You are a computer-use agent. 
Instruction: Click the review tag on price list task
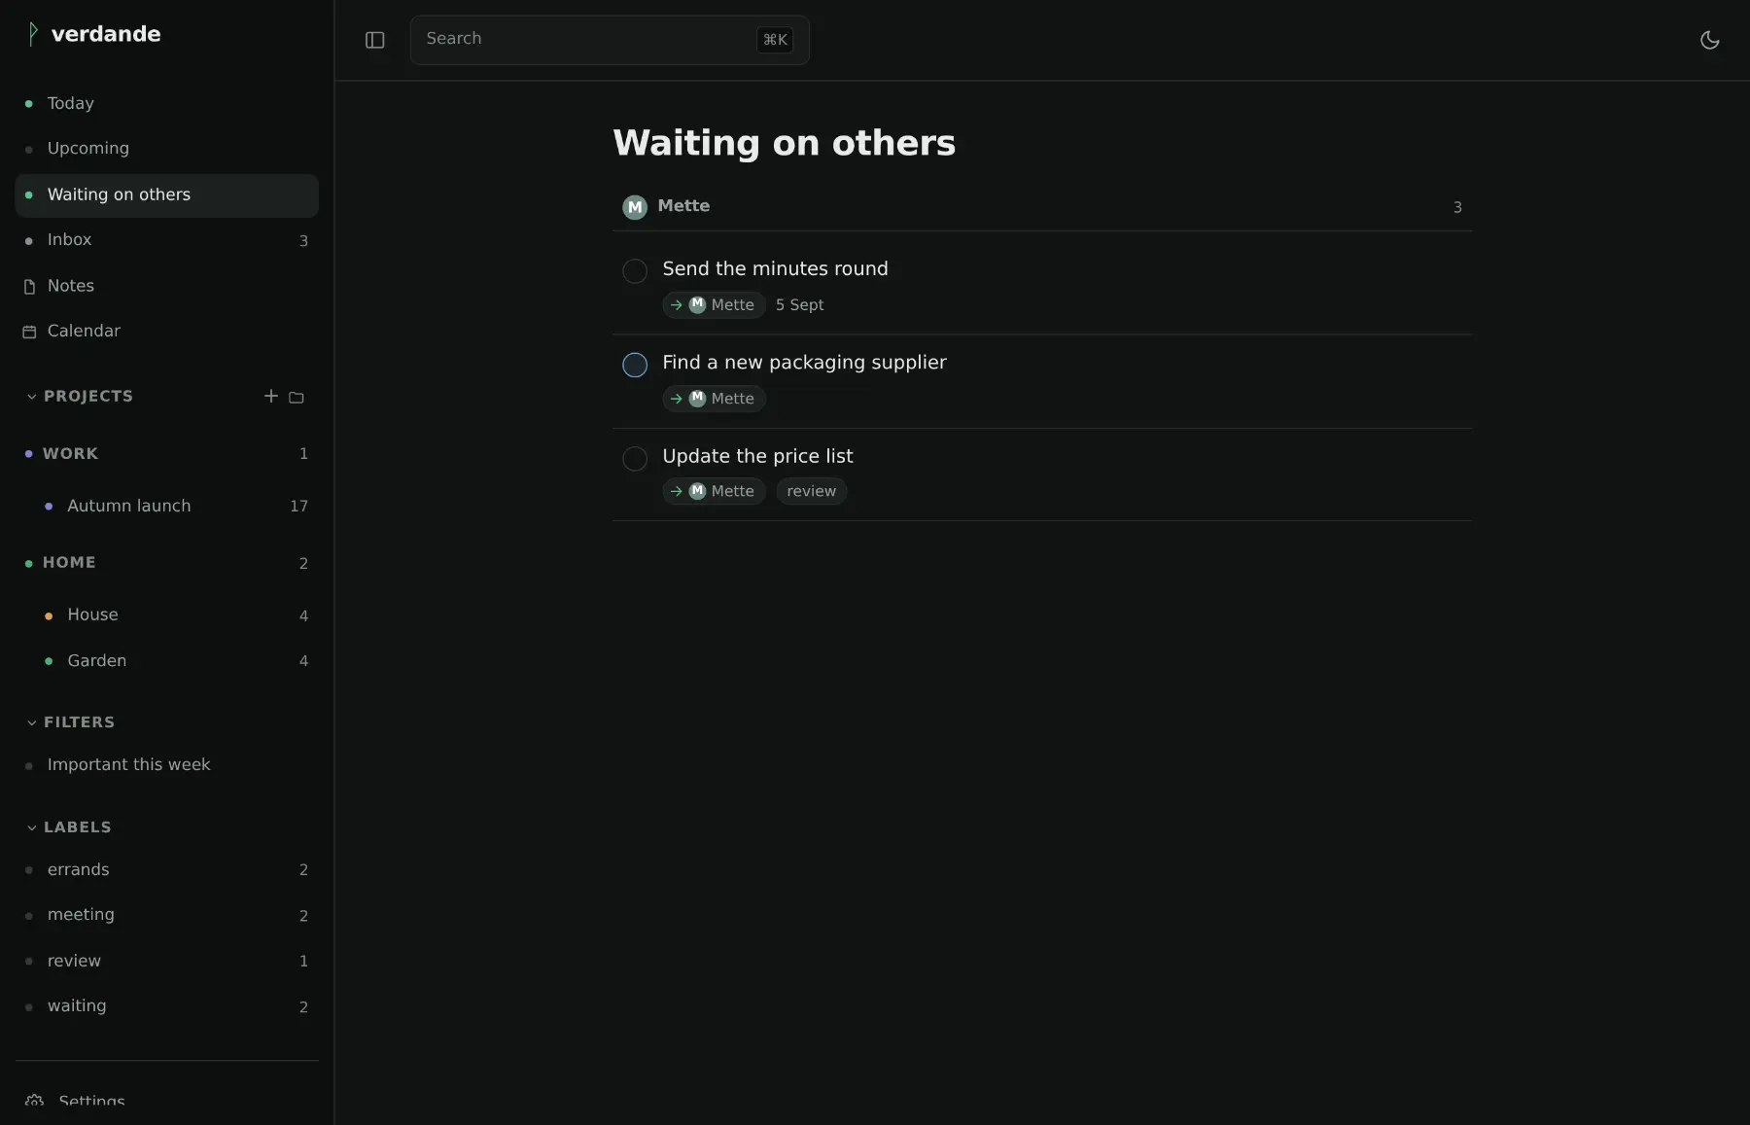[811, 492]
